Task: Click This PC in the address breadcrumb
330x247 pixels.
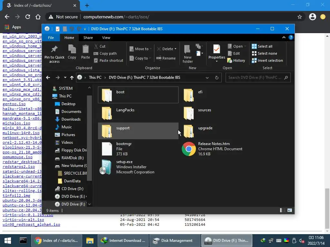Action: tap(95, 78)
